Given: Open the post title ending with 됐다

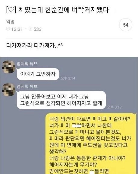Looking at the screenshot, I should [x=58, y=10].
